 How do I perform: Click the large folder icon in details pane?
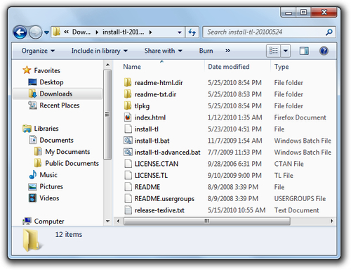tap(32, 240)
